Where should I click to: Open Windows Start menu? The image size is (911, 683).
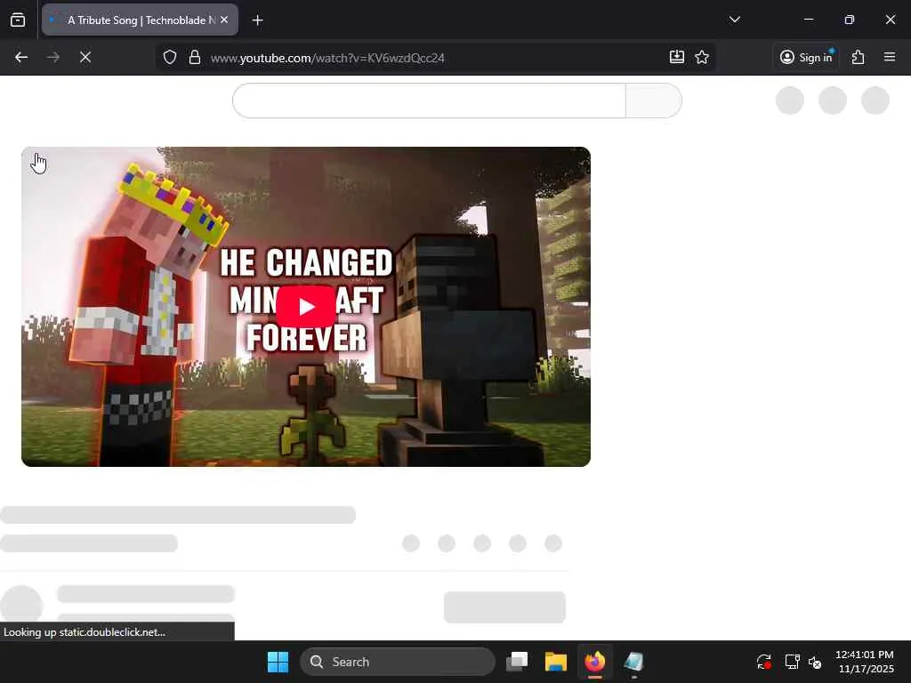[x=278, y=662]
